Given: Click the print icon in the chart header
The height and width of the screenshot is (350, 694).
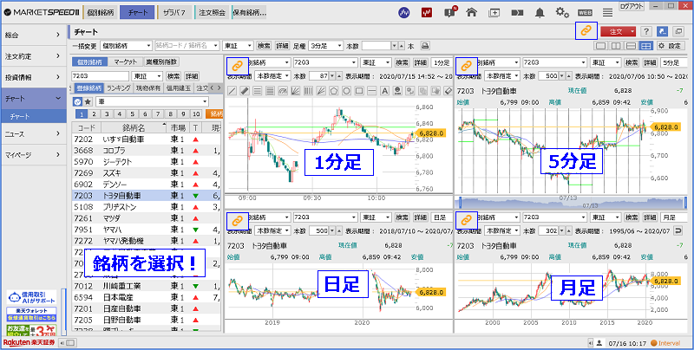Looking at the screenshot, I should click(424, 46).
